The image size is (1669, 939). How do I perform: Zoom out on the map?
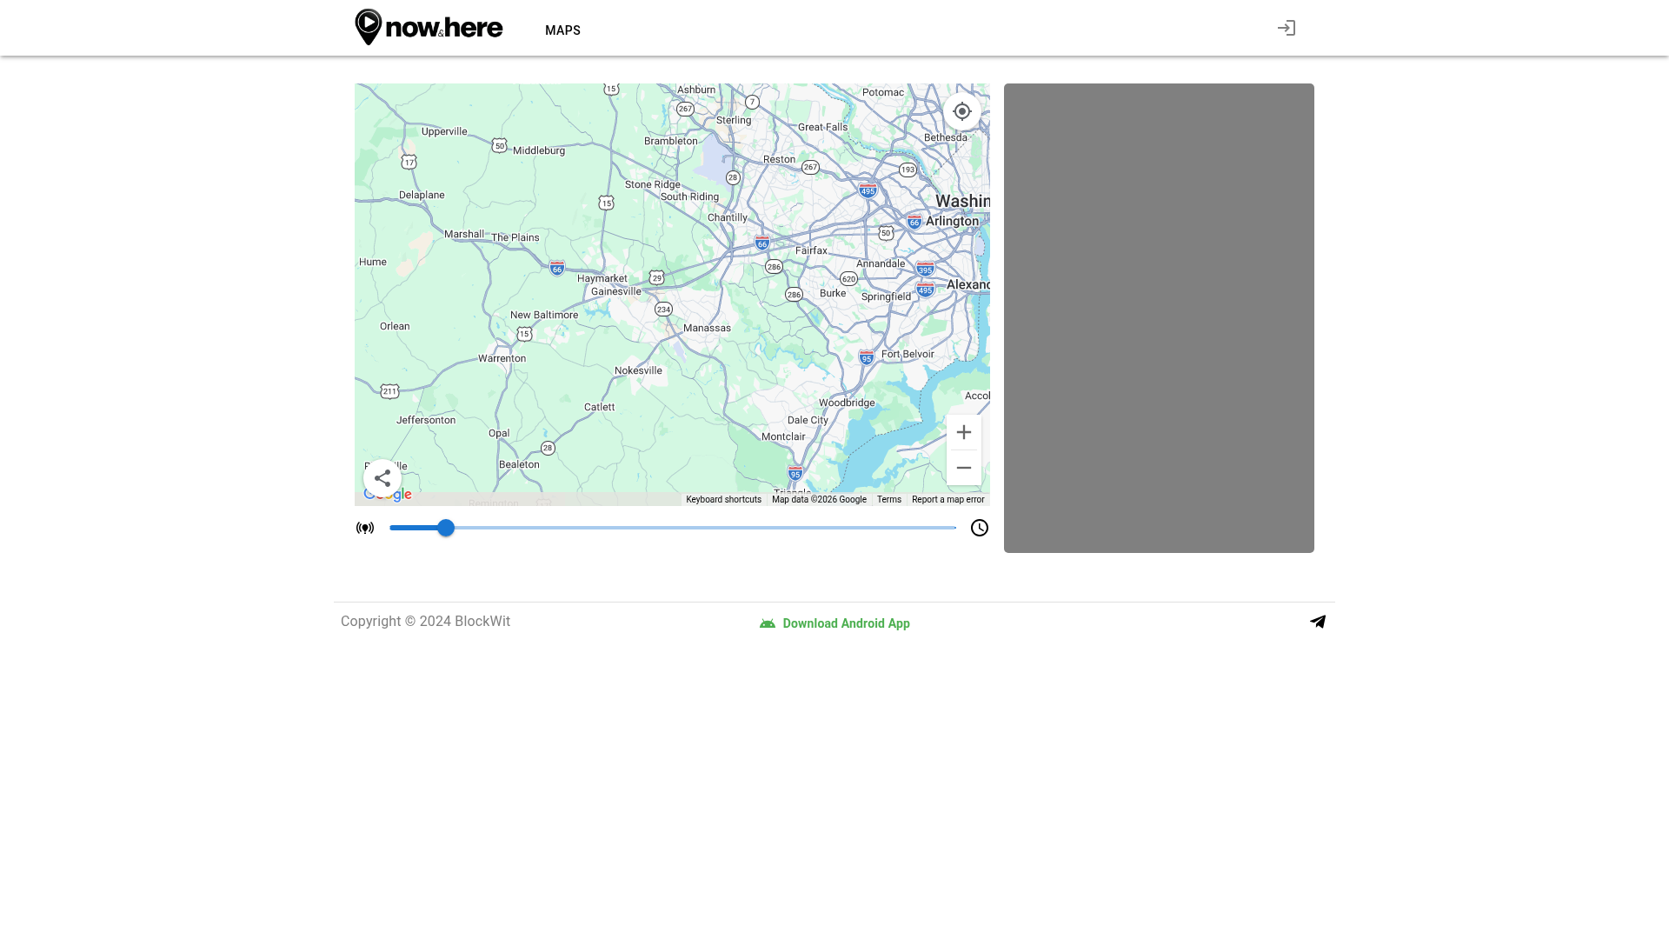point(964,468)
